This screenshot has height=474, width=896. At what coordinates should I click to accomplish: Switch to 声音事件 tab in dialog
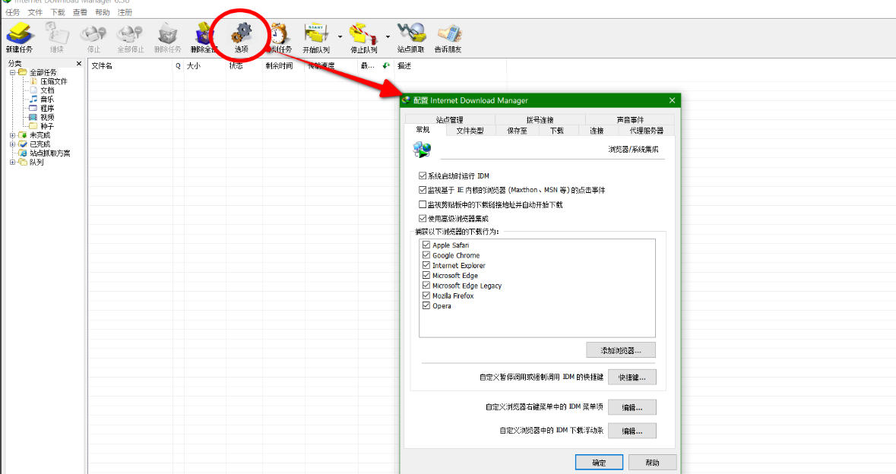[x=630, y=119]
